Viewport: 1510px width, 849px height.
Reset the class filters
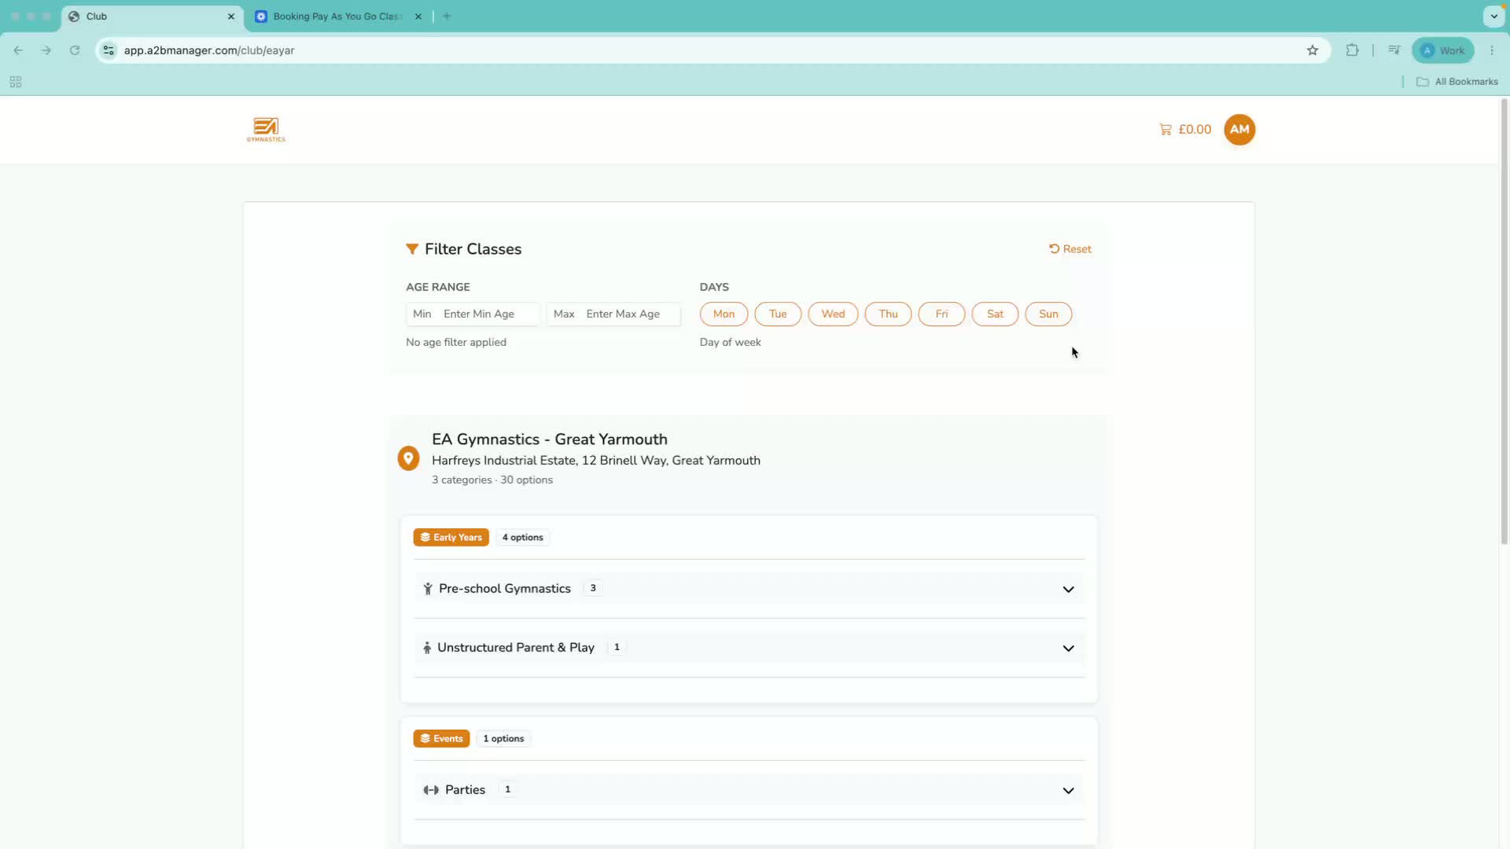point(1070,249)
